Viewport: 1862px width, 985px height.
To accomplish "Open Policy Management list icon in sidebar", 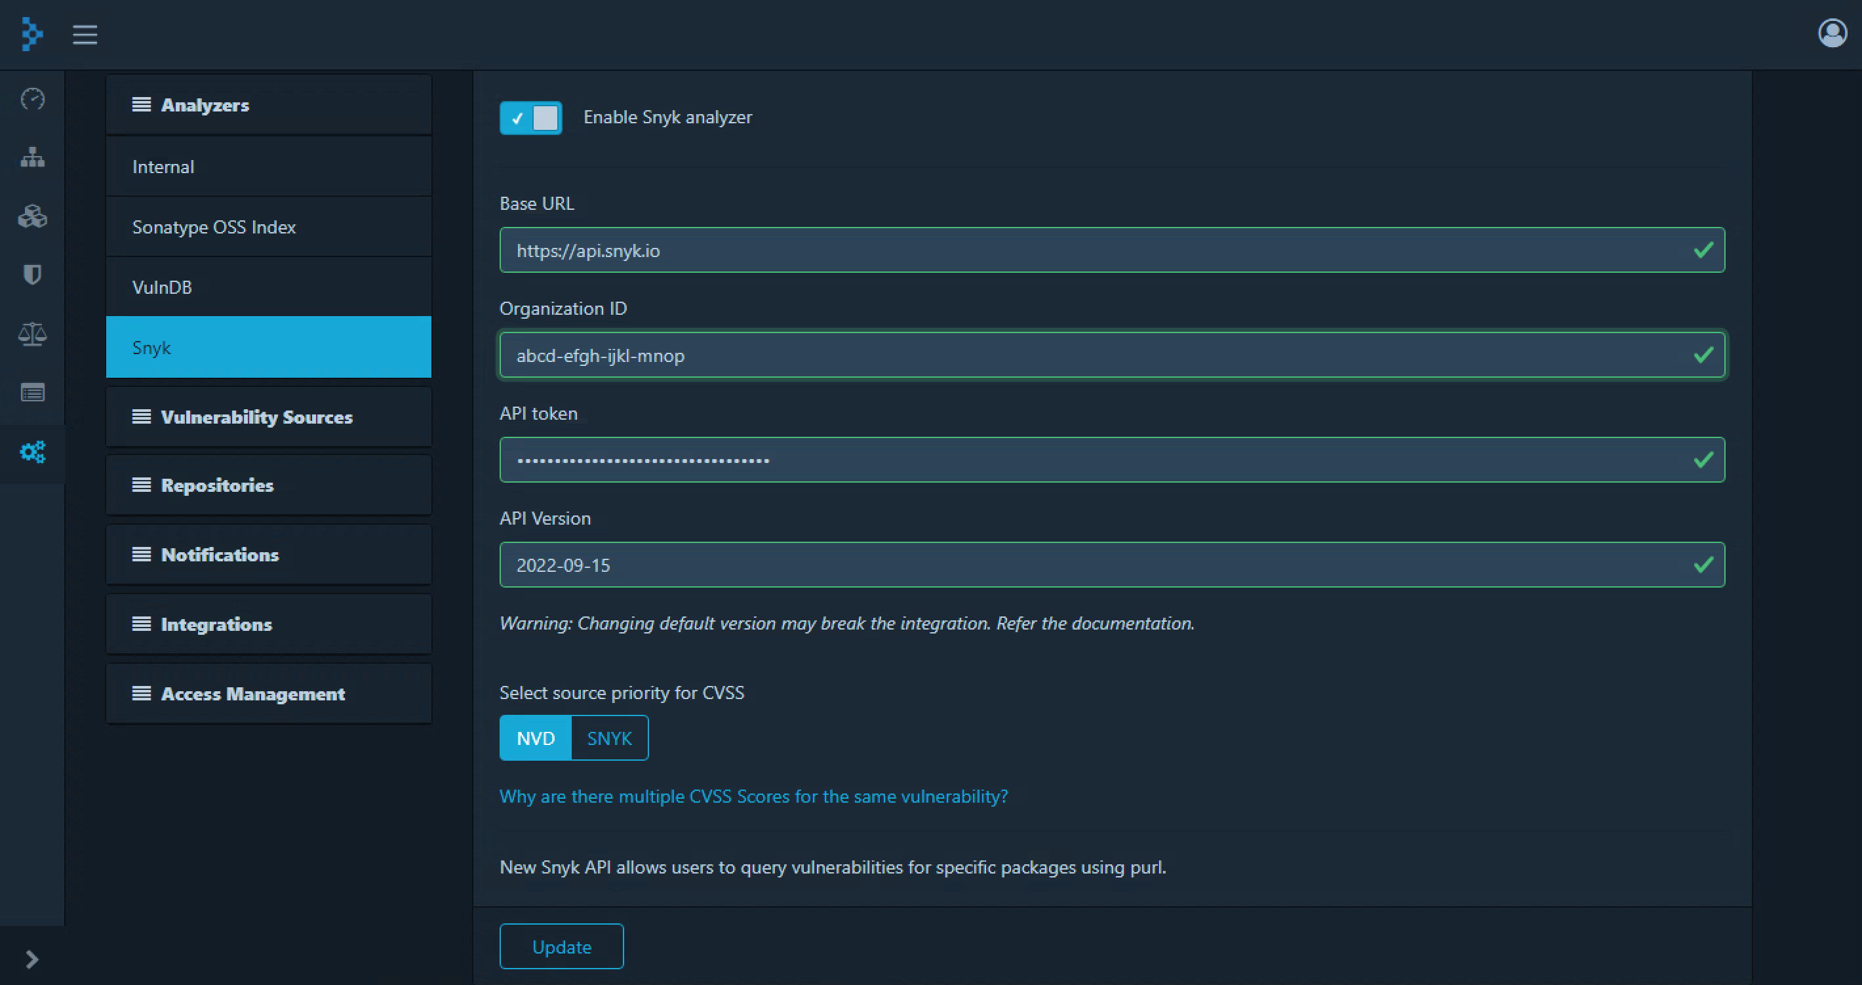I will coord(33,393).
